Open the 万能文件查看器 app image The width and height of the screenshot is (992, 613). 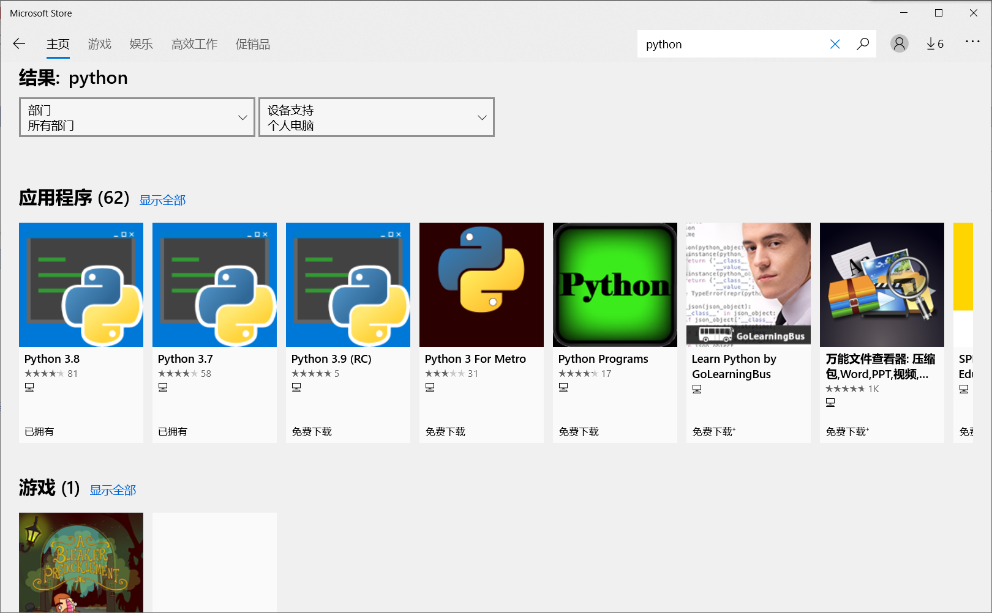click(x=882, y=284)
